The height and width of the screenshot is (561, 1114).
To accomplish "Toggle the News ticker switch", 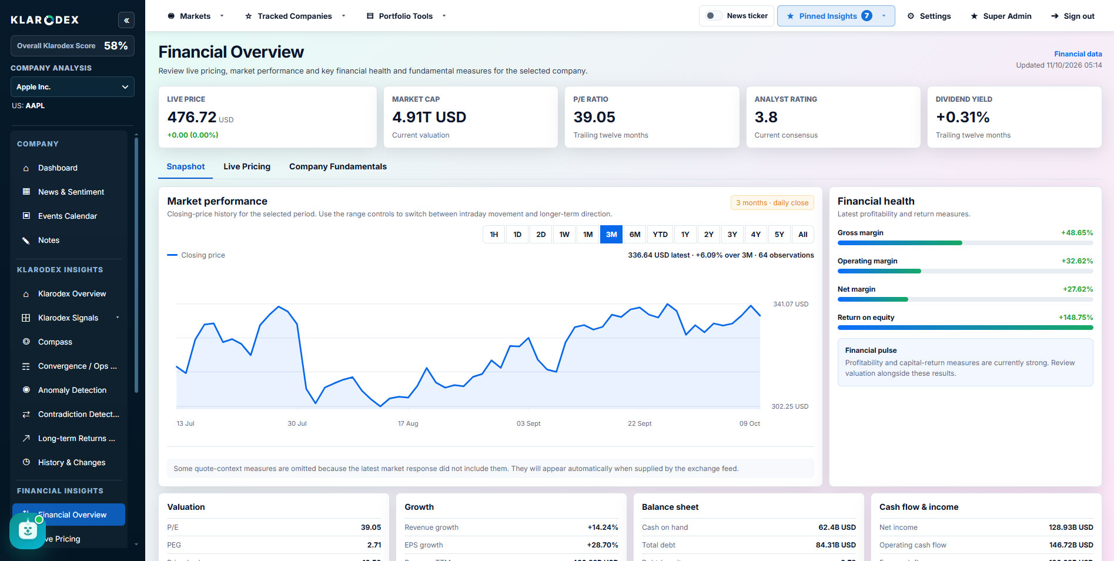I will [714, 16].
